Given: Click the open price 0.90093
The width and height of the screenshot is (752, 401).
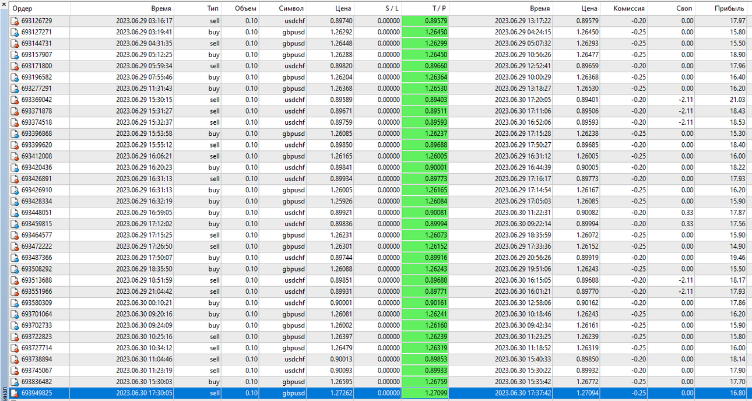Looking at the screenshot, I should [x=340, y=371].
